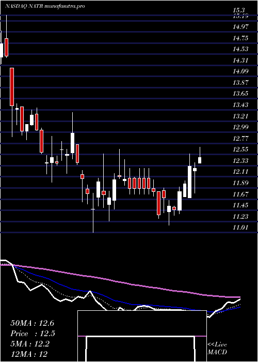258x362 pixels.
Task: Click the pink 50MA line
Action: 120,282
